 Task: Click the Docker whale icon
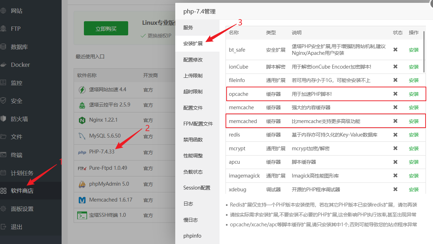click(3, 65)
